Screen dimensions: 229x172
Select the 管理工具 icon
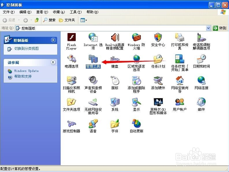coord(93,59)
